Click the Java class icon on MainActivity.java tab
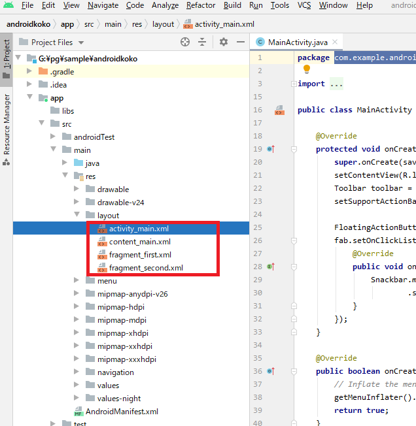The image size is (416, 426). [x=260, y=42]
